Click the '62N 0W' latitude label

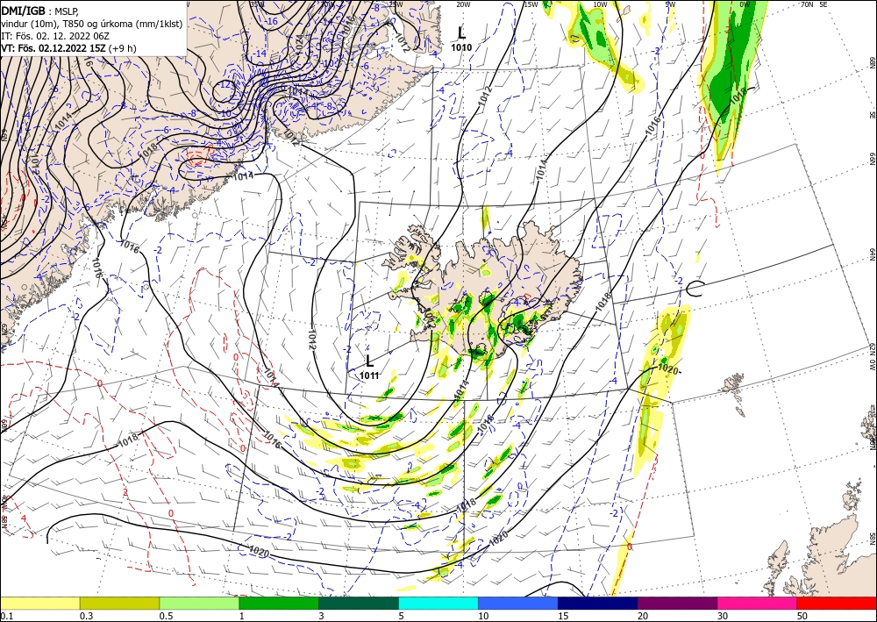click(872, 357)
